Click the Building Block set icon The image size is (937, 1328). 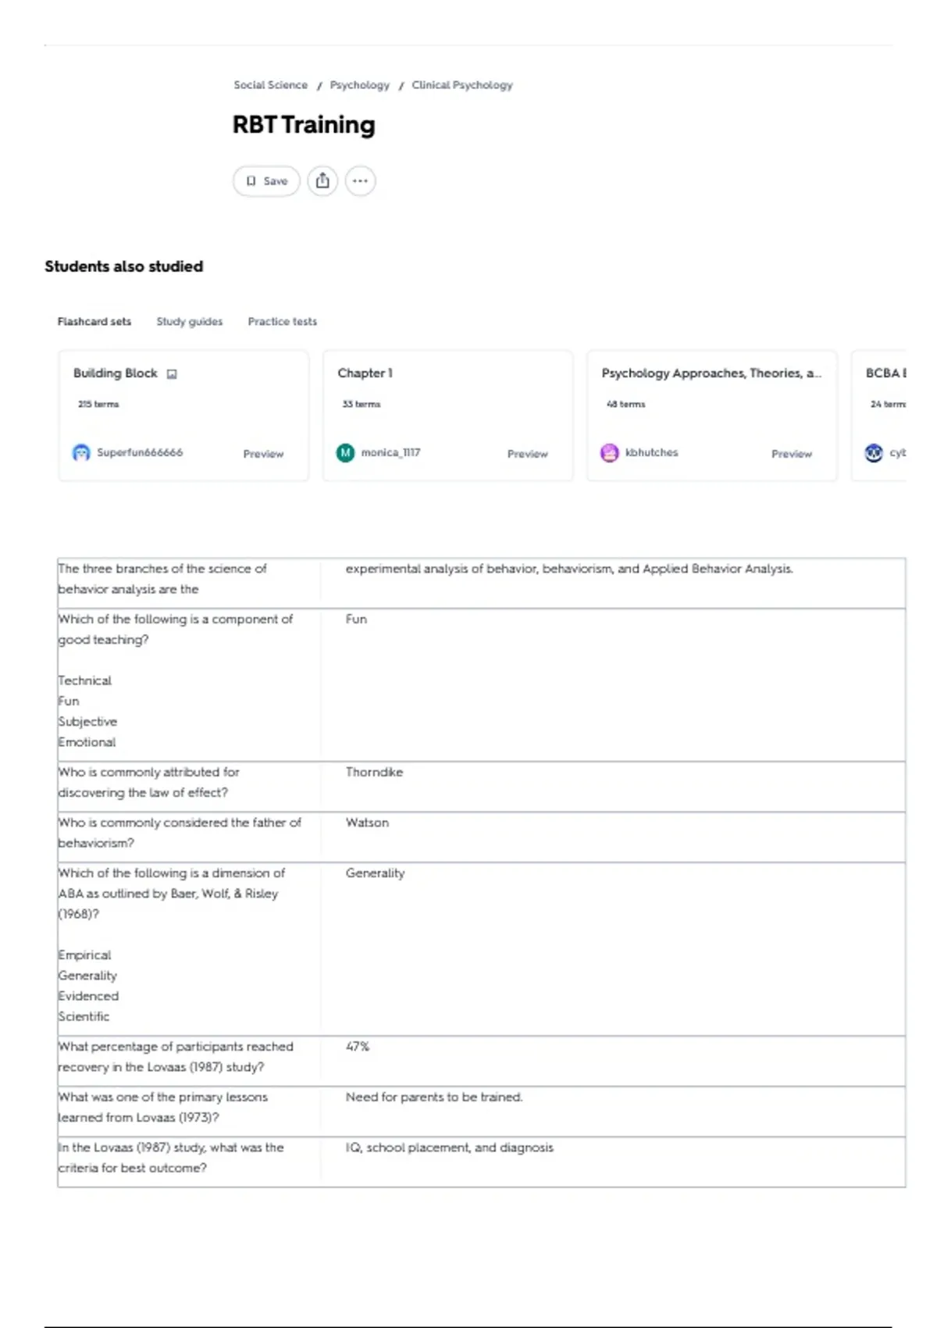(172, 373)
